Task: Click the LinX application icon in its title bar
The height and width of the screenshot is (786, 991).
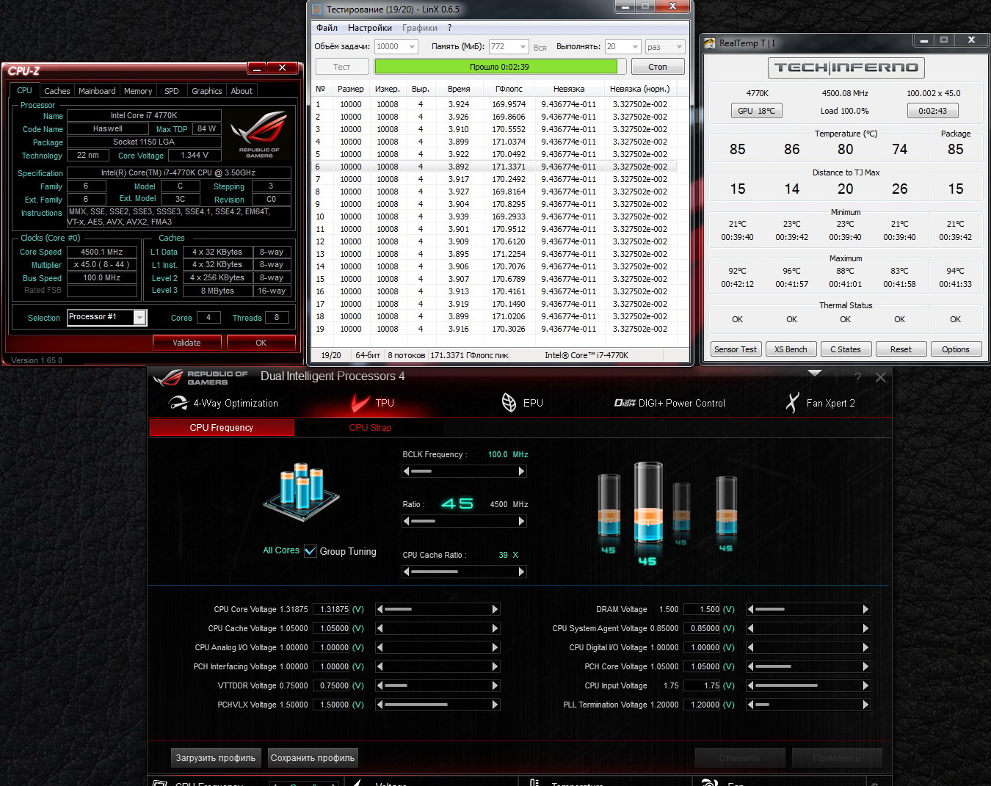Action: pyautogui.click(x=317, y=10)
